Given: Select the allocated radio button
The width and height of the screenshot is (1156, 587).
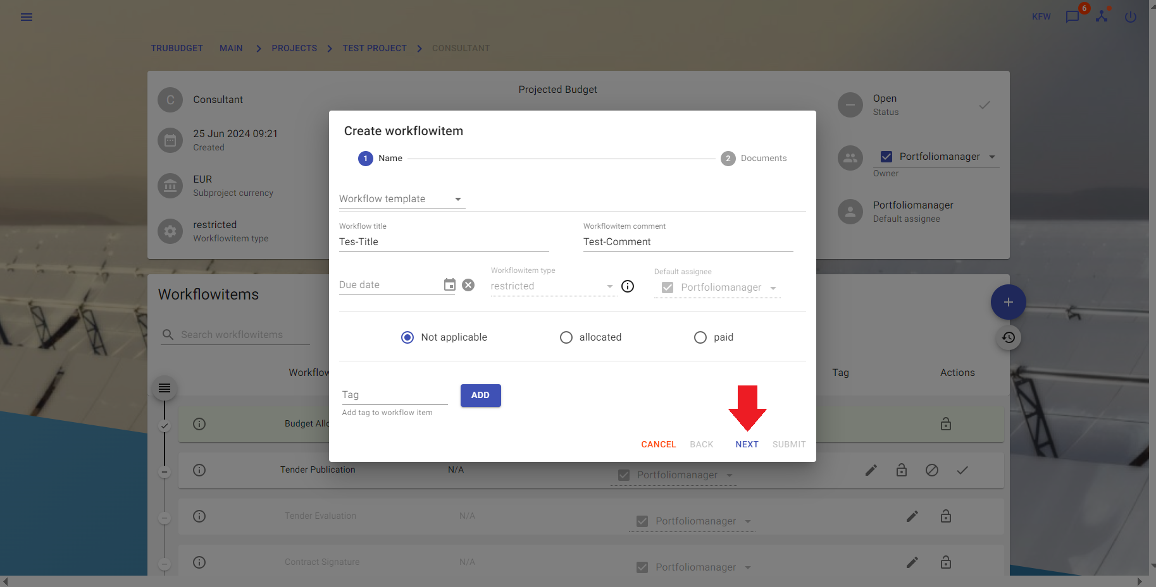Looking at the screenshot, I should point(566,337).
